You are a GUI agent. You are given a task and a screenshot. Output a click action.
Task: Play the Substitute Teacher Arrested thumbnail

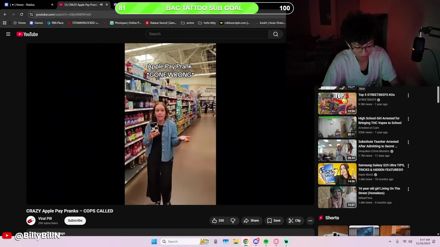click(337, 150)
